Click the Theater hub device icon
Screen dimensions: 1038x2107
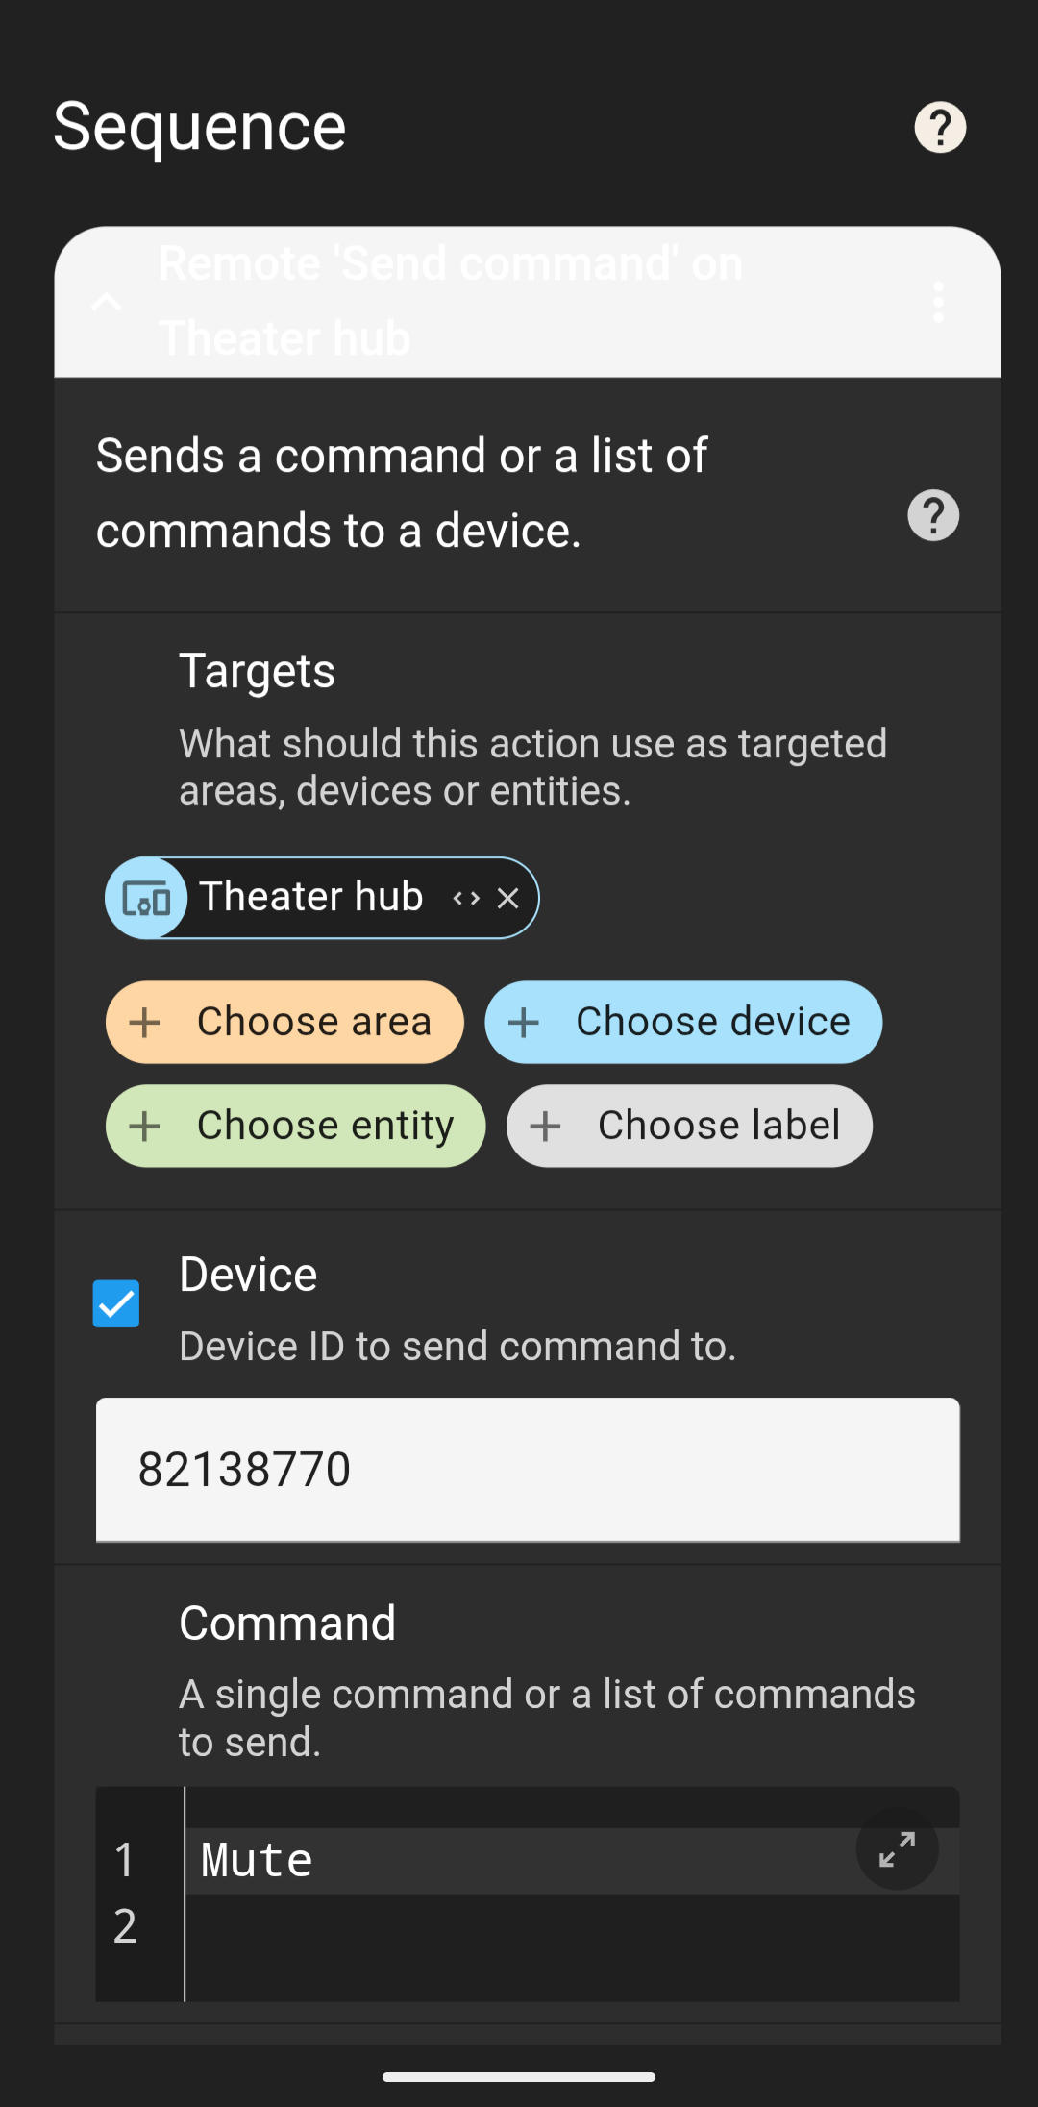[x=146, y=898]
